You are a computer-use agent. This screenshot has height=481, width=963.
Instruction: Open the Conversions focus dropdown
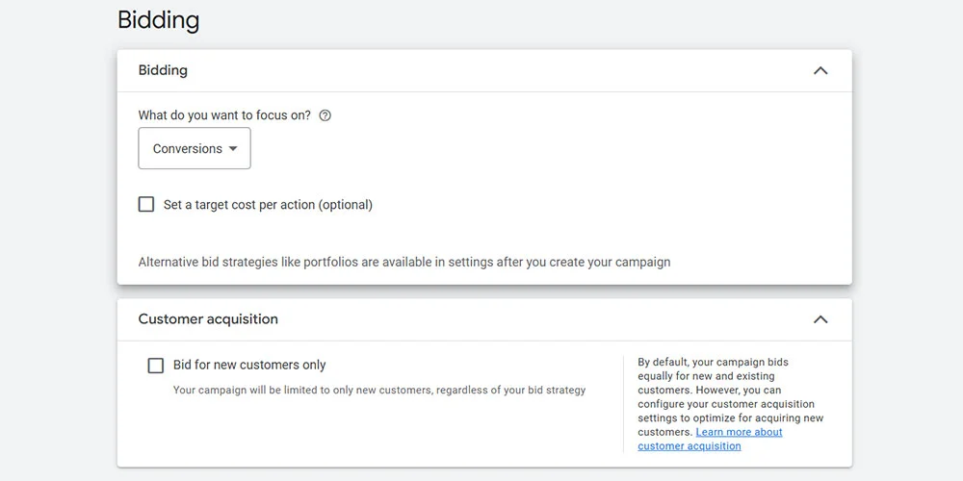(x=195, y=149)
